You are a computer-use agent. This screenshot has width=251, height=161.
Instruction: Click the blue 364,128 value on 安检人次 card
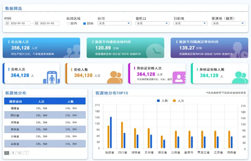pos(20,75)
